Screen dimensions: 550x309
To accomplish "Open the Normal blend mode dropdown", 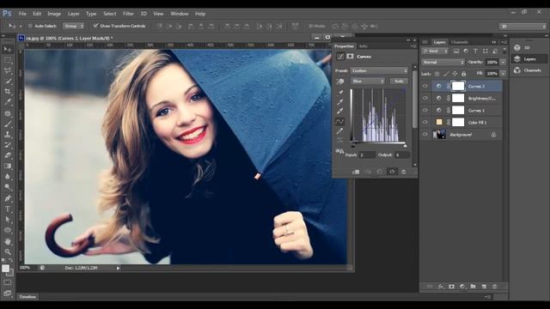I will click(443, 63).
